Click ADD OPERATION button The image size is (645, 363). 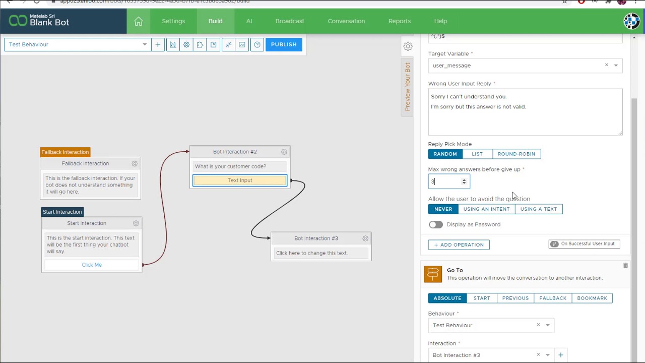tap(459, 245)
